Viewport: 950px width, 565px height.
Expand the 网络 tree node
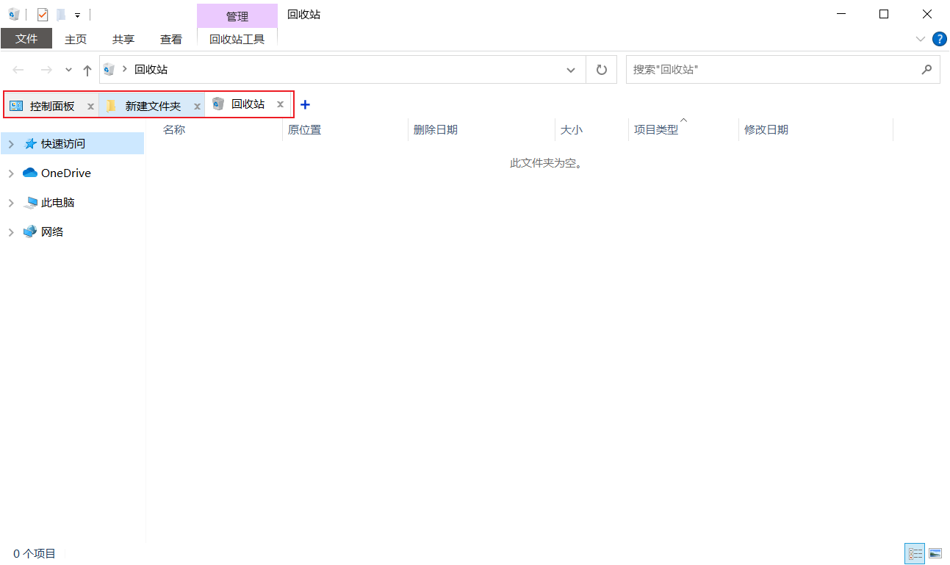pos(11,232)
